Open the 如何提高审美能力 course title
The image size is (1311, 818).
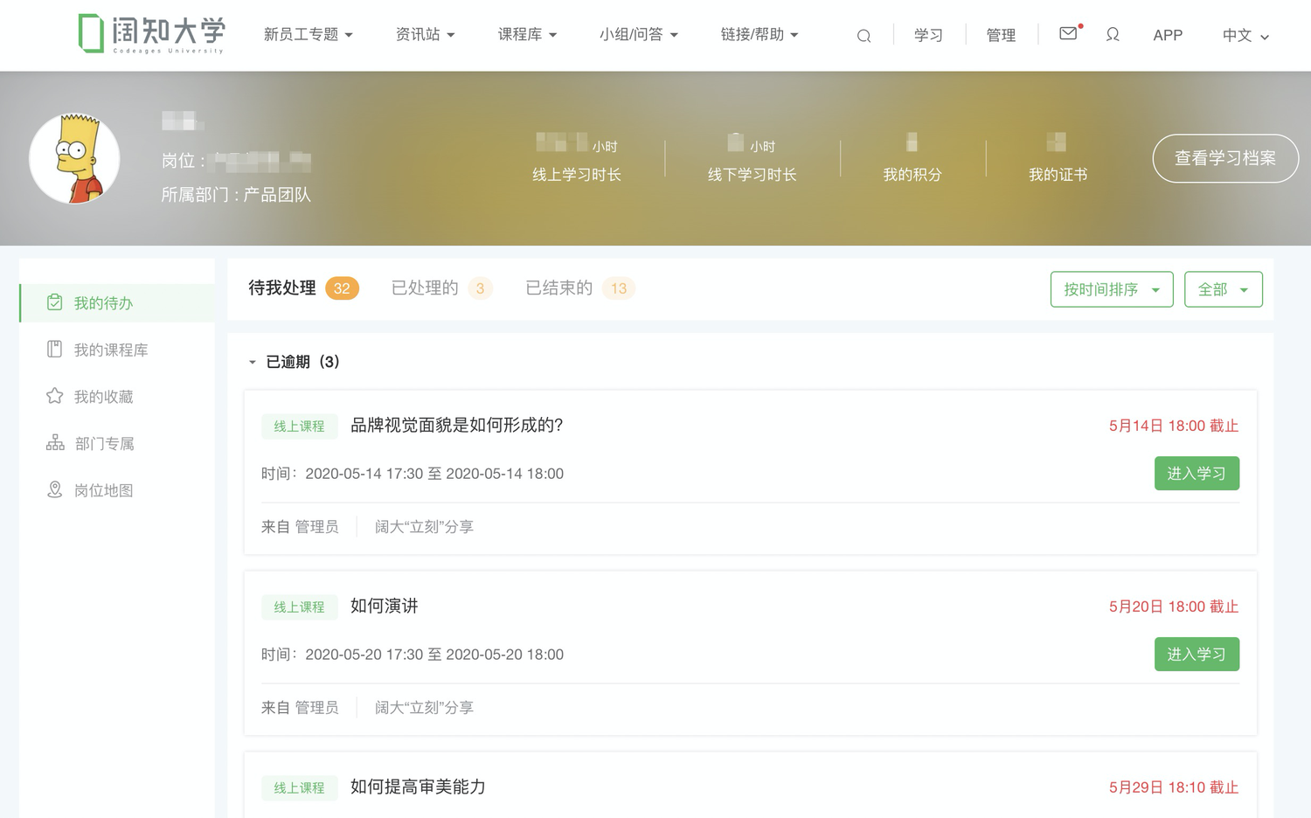[x=418, y=787]
